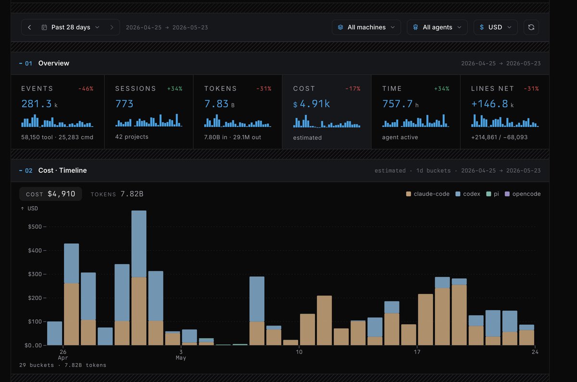Screen dimensions: 577x382
Task: Select the EVENTS metric card
Action: [58, 112]
